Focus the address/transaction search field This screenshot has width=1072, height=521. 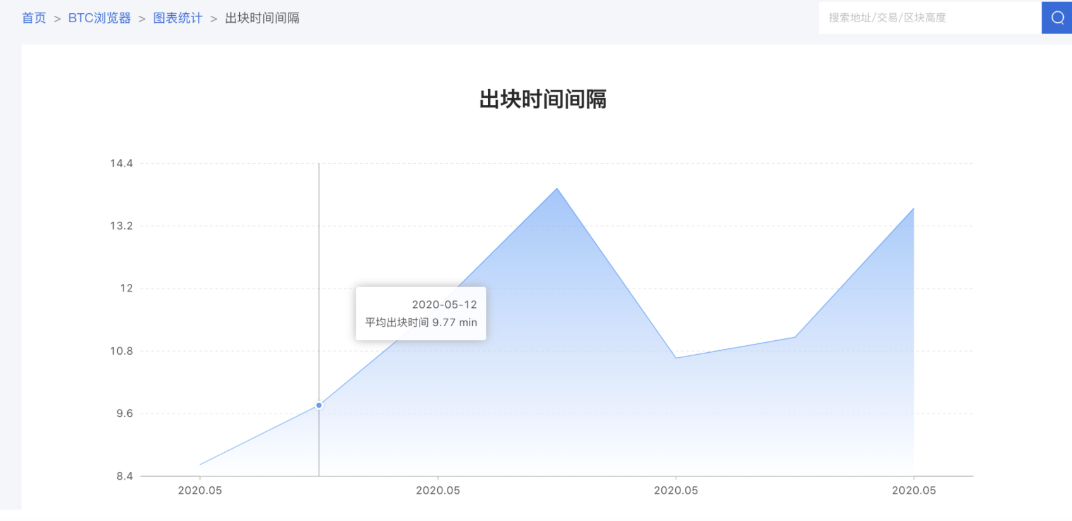coord(930,18)
